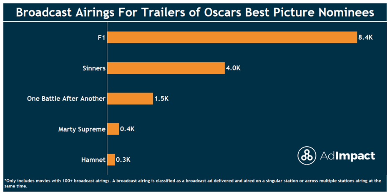Click the 8.4K data value

365,37
